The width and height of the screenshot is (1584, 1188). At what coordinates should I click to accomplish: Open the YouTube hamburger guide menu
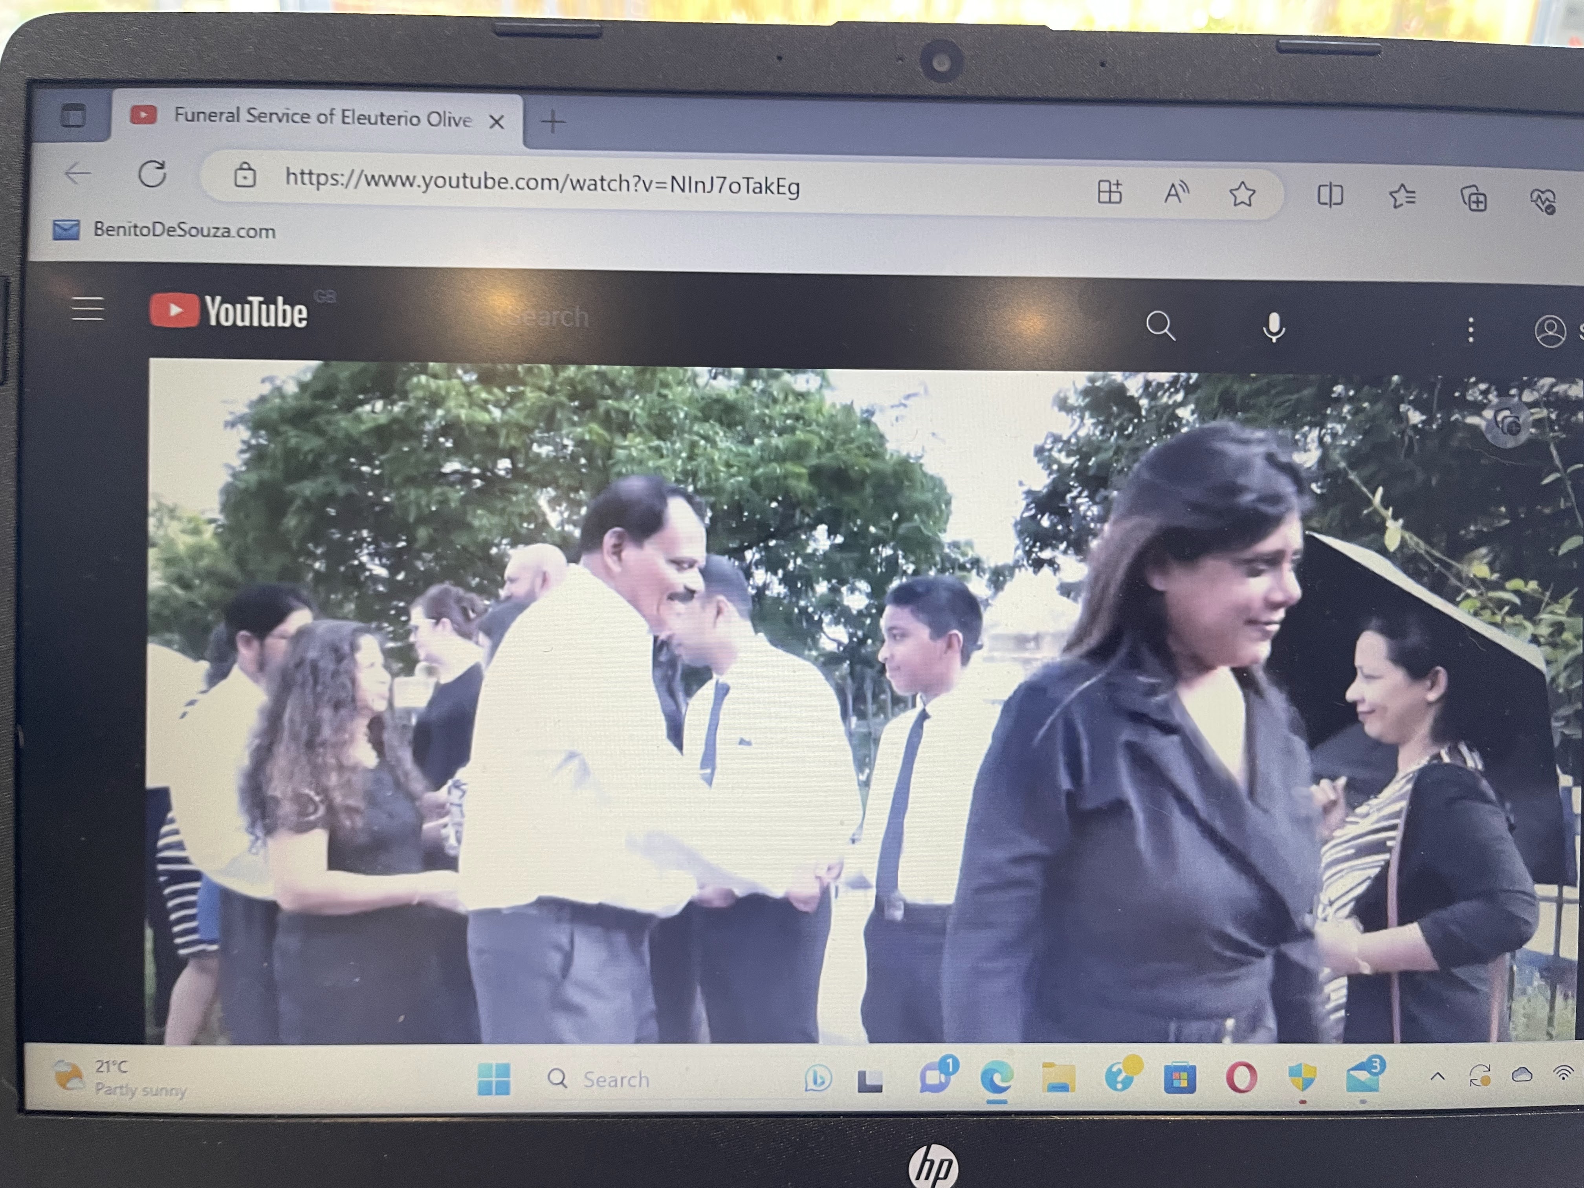88,309
